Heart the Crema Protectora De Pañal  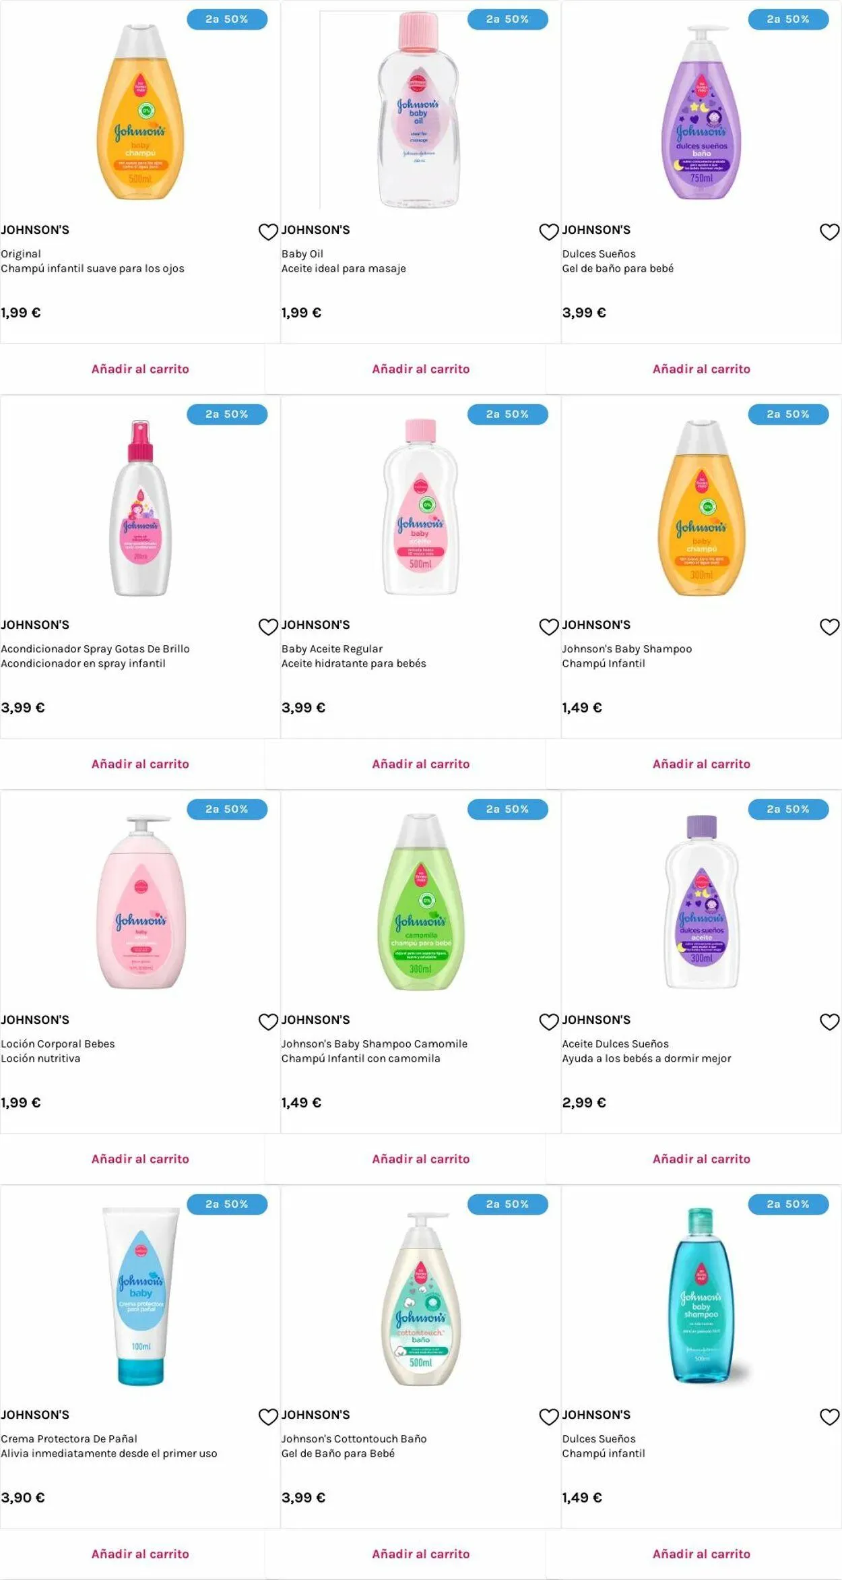[268, 1417]
